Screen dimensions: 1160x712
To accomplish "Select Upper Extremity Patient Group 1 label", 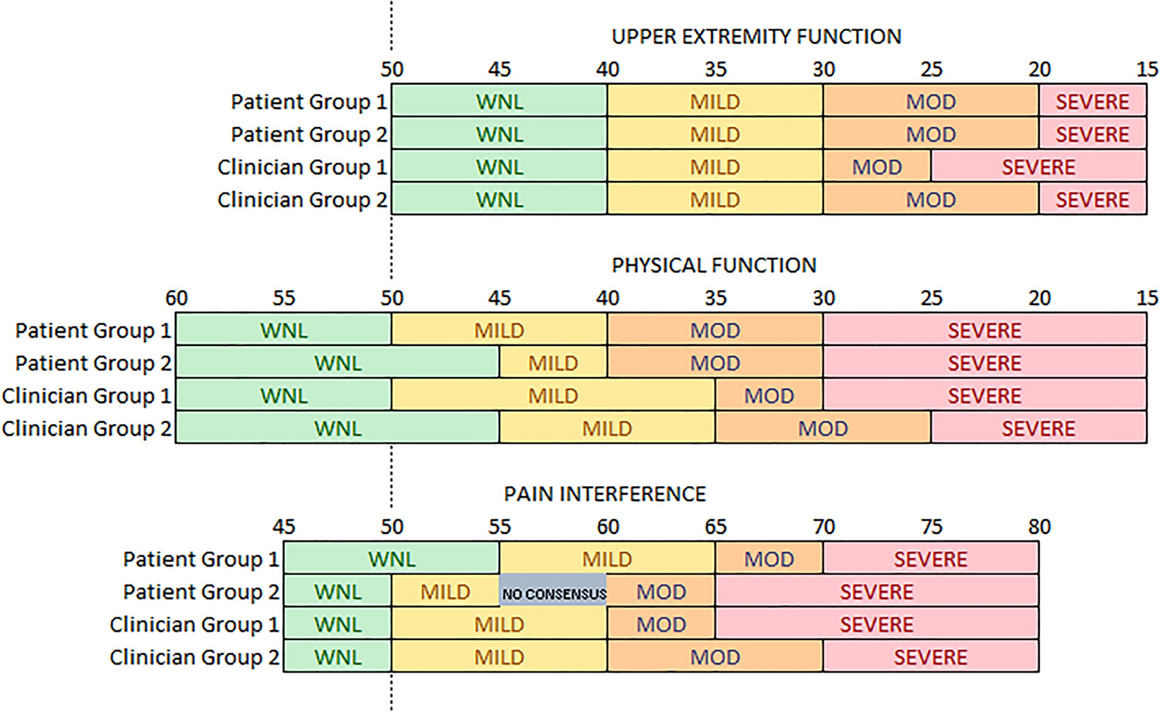I will 308,101.
